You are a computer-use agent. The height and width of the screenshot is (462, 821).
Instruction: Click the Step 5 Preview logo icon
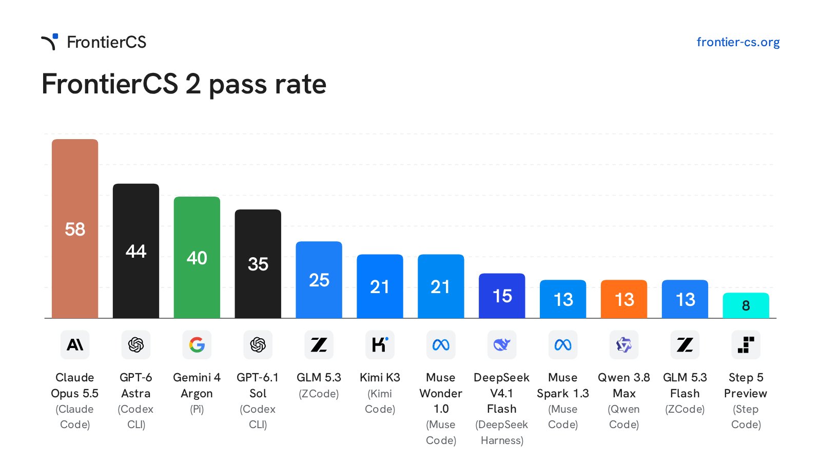pos(746,344)
